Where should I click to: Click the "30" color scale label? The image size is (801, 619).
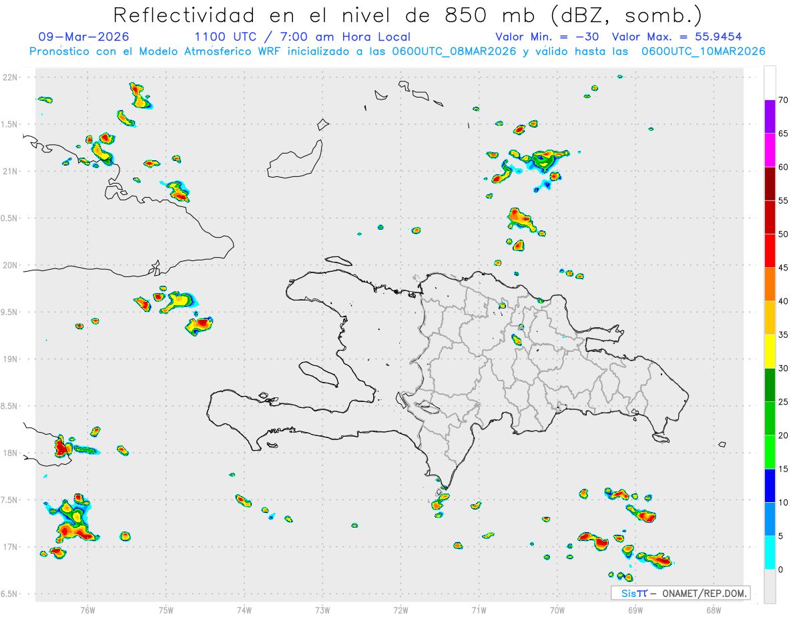click(784, 369)
